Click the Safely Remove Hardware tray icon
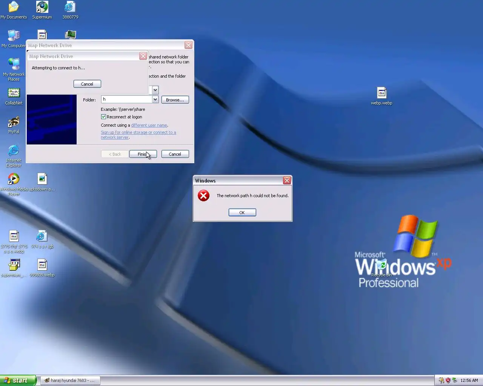This screenshot has width=483, height=386. [455, 380]
